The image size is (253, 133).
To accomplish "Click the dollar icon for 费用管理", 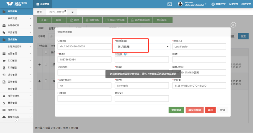I will point(4,103).
